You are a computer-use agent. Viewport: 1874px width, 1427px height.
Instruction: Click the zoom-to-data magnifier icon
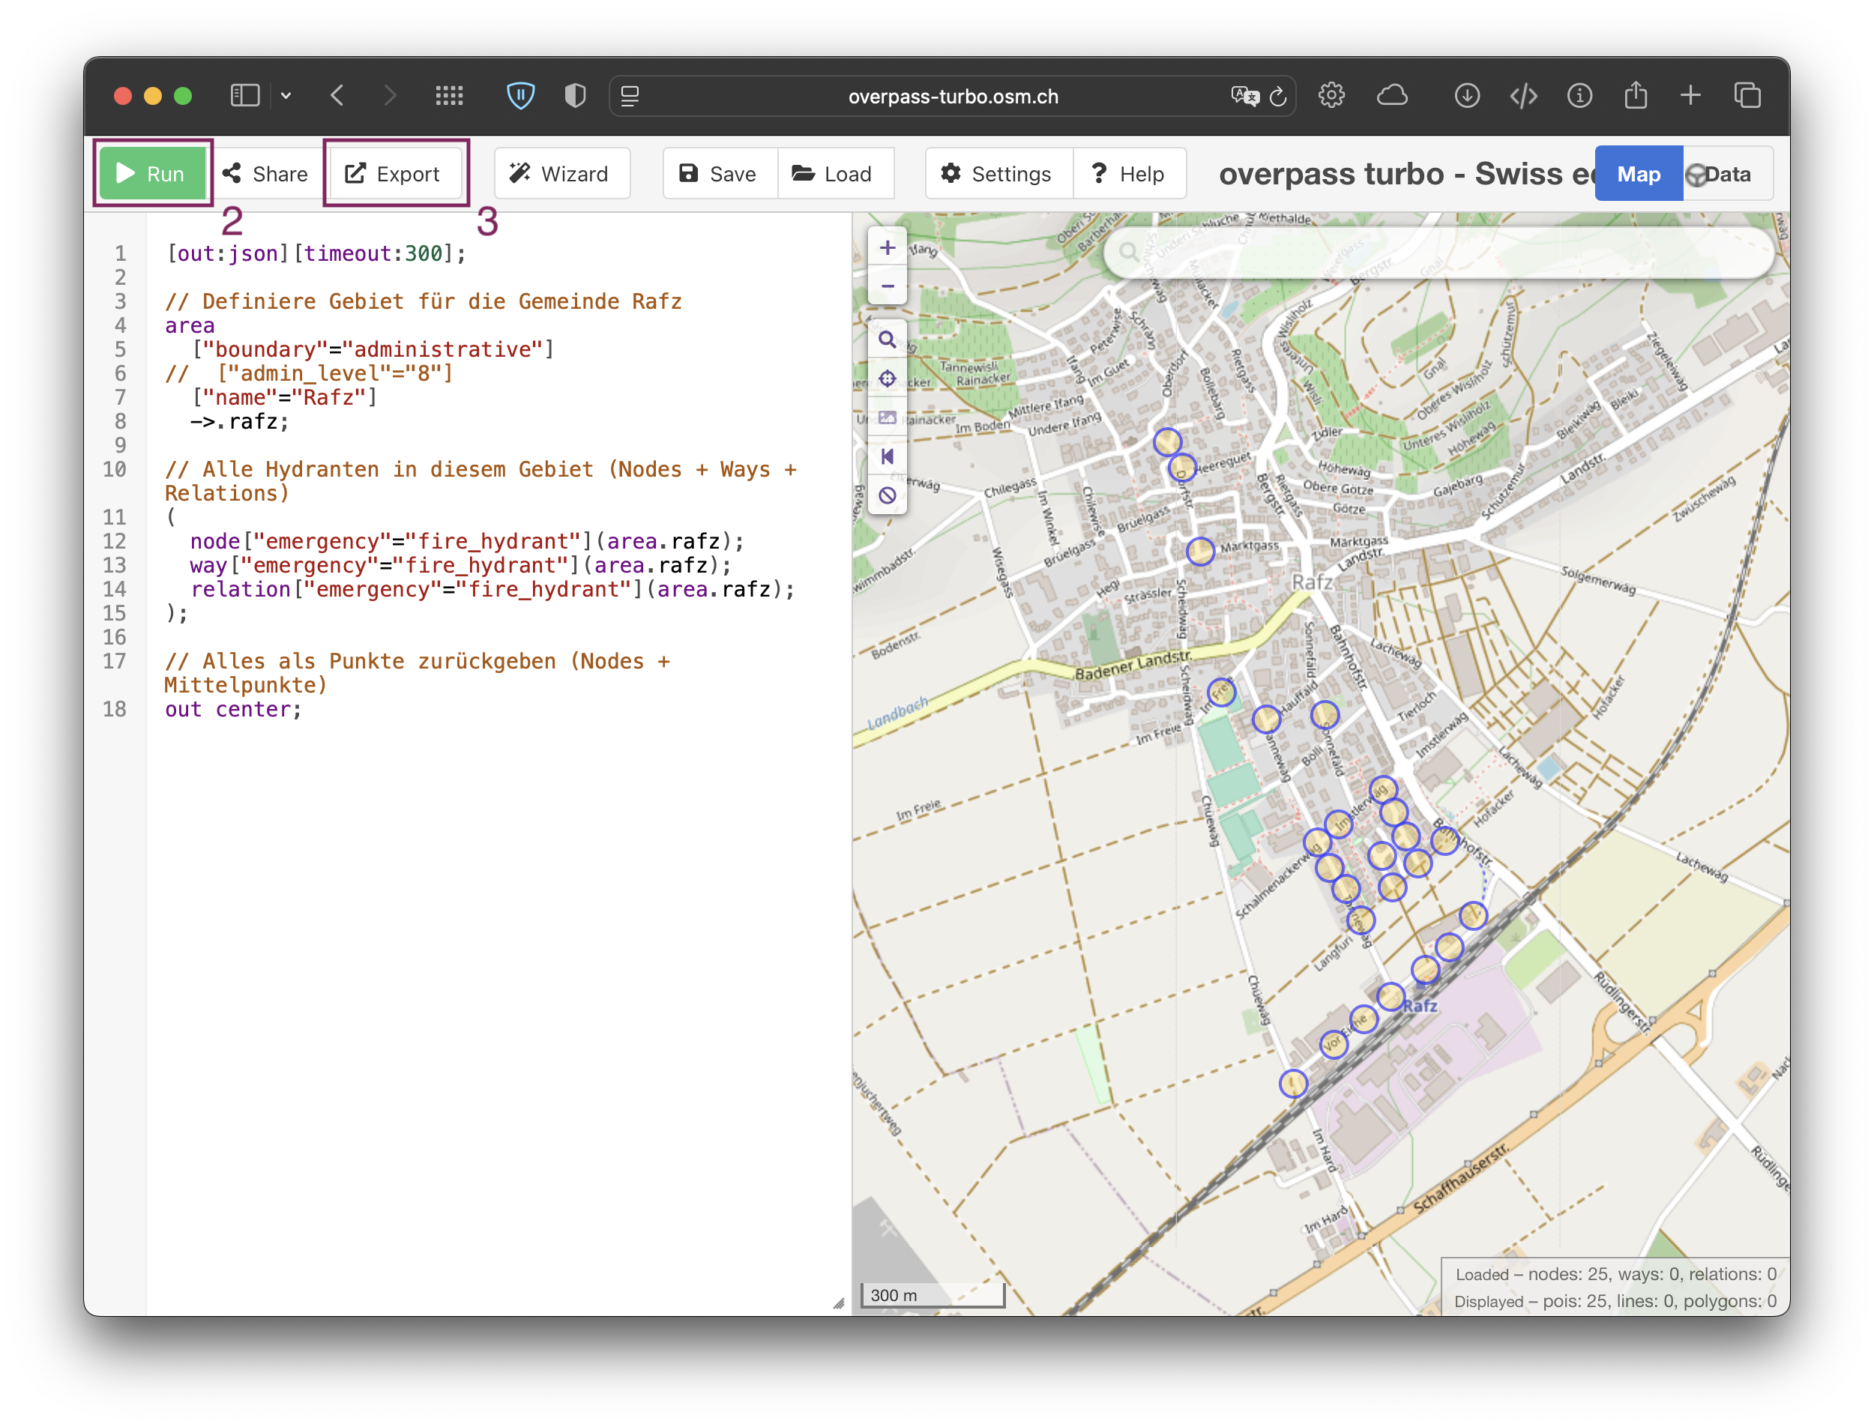pos(887,340)
